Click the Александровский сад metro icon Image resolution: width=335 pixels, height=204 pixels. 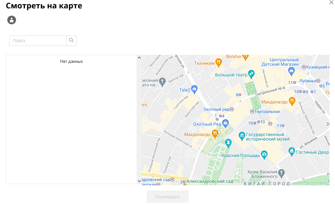172,180
